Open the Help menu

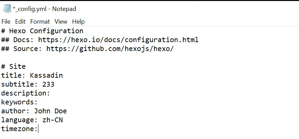click(x=78, y=22)
